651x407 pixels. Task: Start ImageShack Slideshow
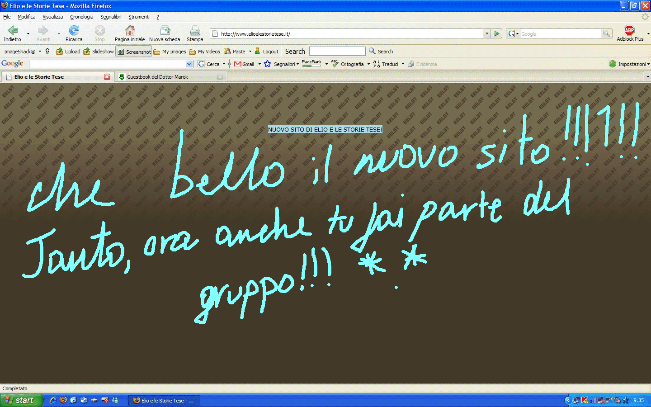[98, 52]
